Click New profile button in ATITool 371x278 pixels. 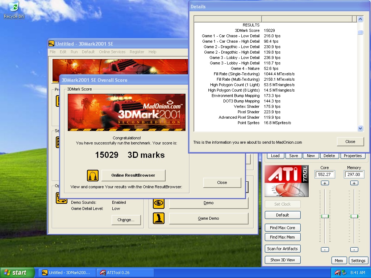pos(310,156)
